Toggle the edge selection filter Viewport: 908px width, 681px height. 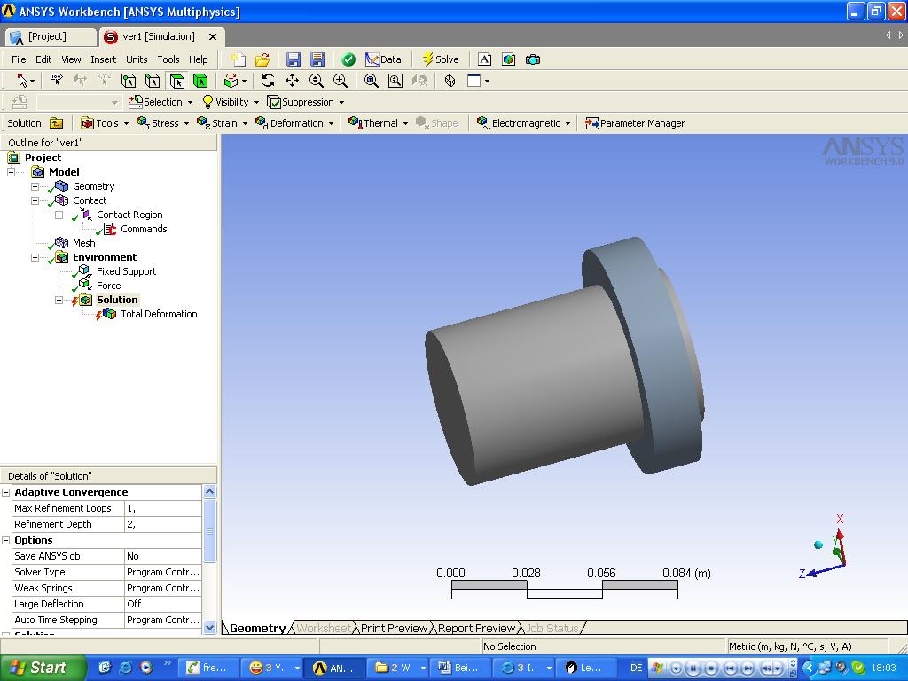(153, 81)
